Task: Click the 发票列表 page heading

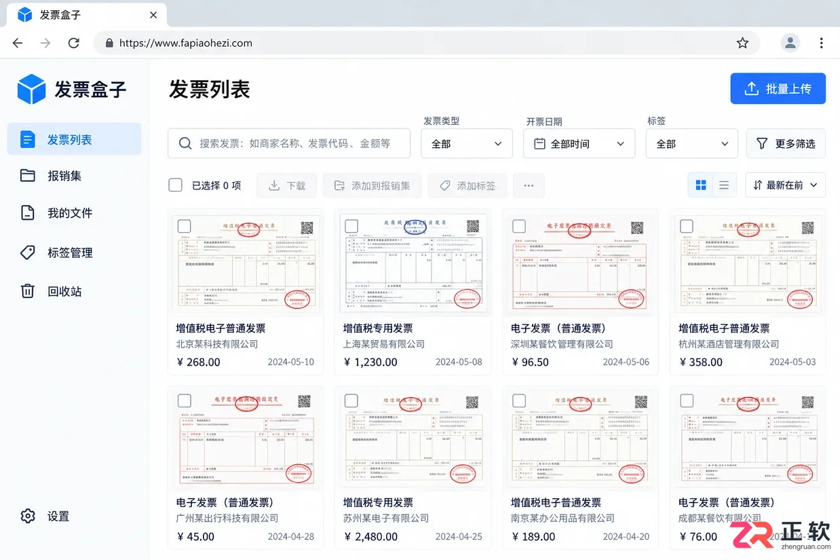Action: pos(210,89)
